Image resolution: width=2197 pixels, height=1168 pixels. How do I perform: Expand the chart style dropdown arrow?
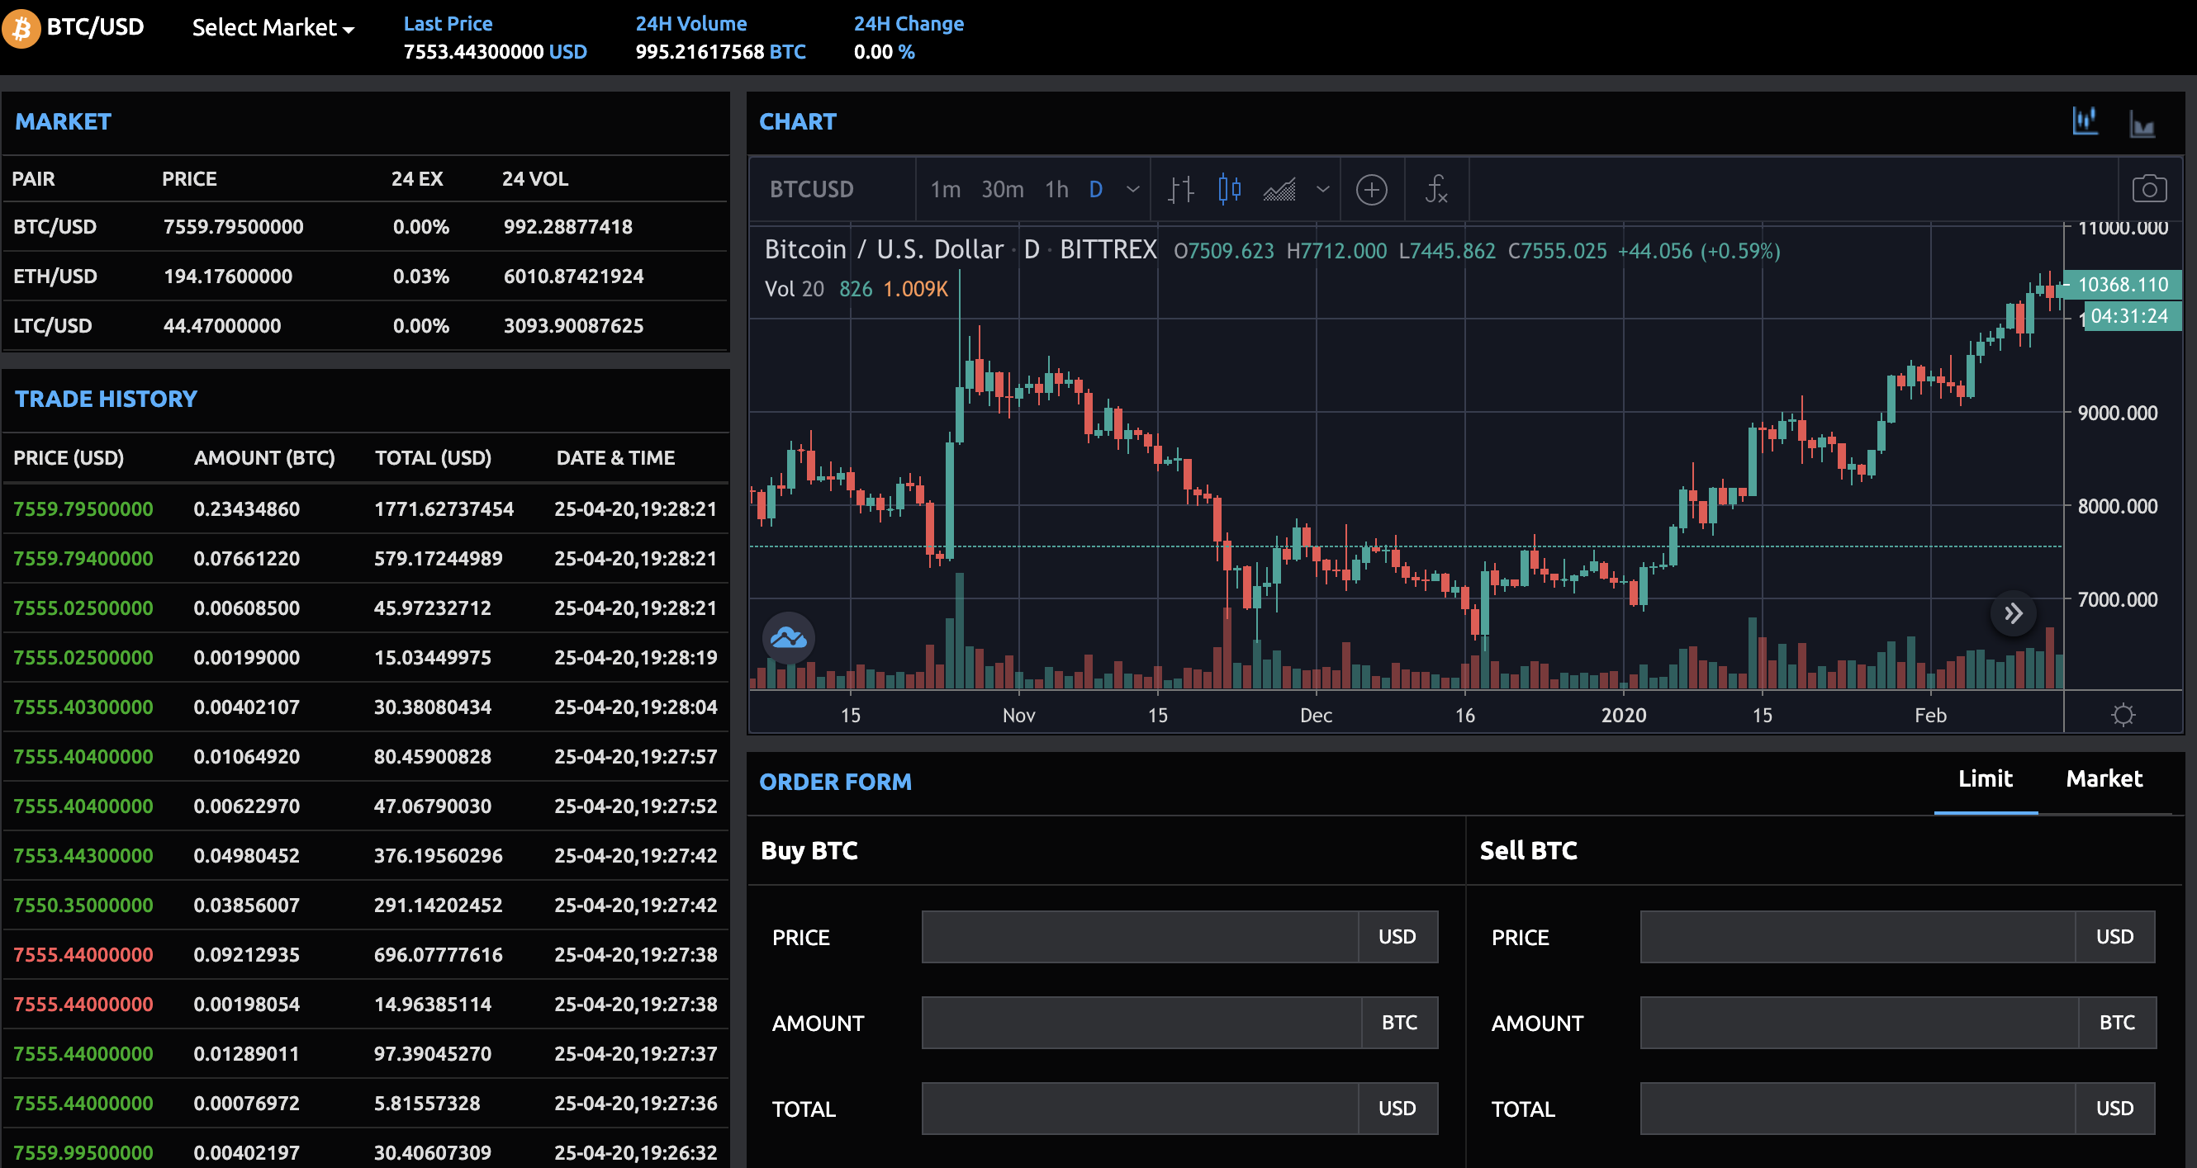[1323, 189]
